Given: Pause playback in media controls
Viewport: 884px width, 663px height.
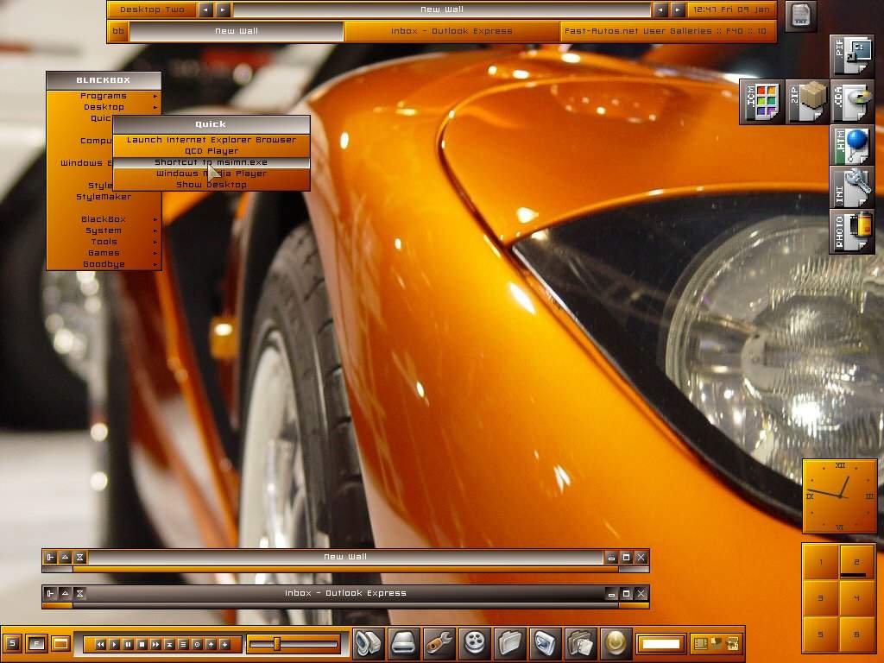Looking at the screenshot, I should pyautogui.click(x=128, y=644).
